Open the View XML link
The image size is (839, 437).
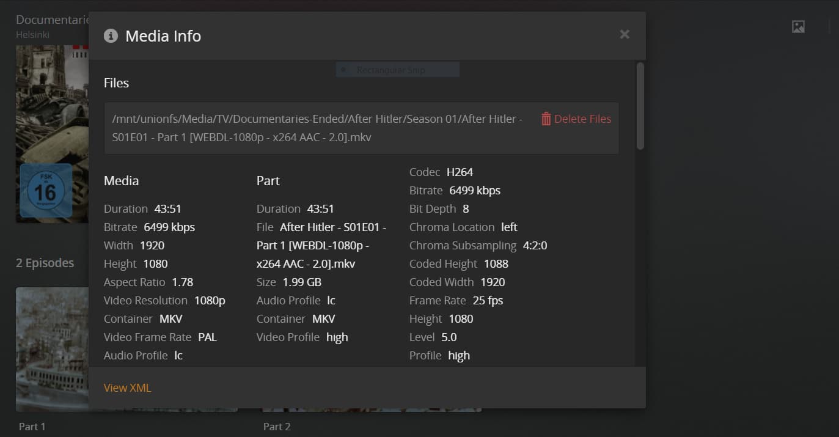tap(127, 387)
